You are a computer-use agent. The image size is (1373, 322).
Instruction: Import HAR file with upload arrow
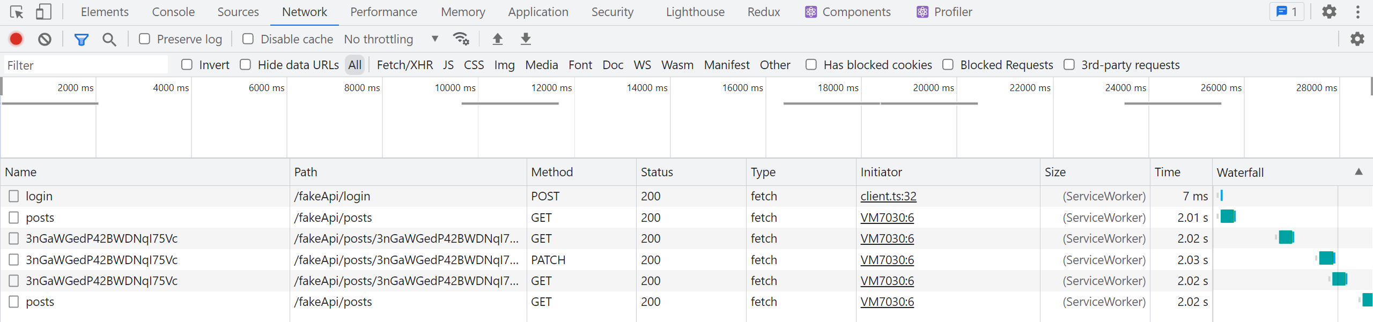click(498, 39)
